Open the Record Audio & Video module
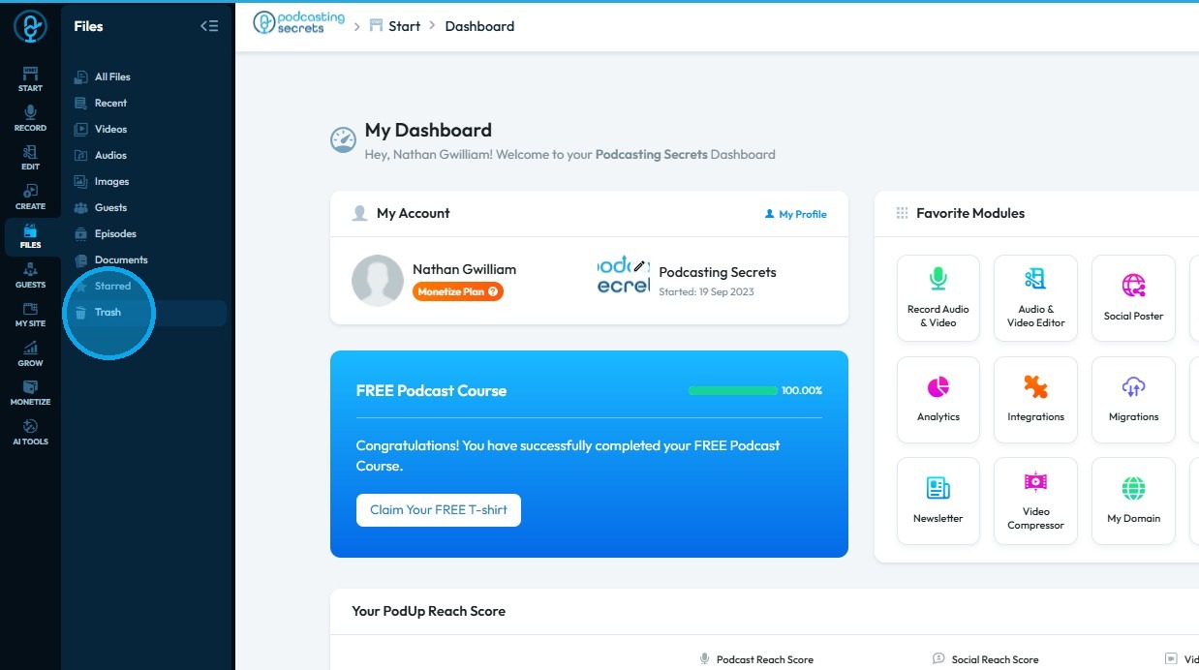Image resolution: width=1199 pixels, height=670 pixels. 938,298
